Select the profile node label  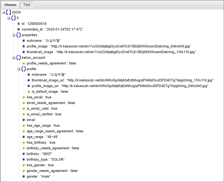tap(31, 69)
